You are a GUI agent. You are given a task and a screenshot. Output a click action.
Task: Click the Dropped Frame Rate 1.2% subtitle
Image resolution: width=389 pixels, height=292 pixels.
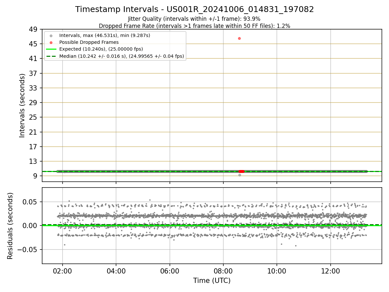pos(194,26)
